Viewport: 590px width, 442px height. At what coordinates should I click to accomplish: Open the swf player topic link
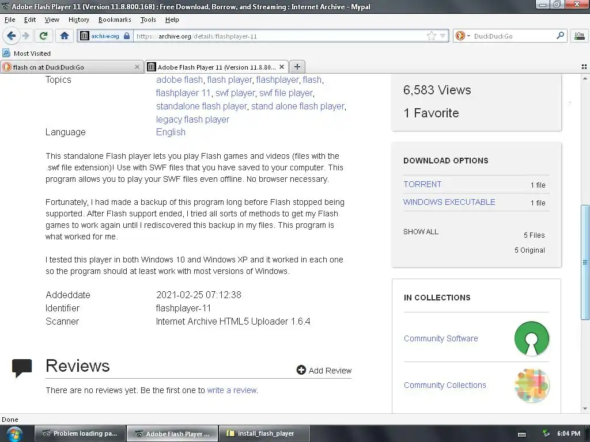(x=235, y=93)
